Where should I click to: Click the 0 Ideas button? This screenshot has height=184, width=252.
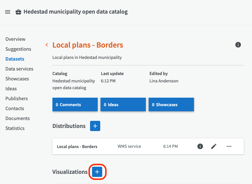pyautogui.click(x=123, y=104)
